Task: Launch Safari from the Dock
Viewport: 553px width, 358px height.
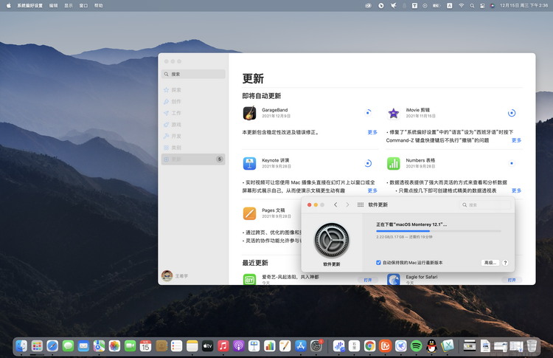Action: (52, 346)
